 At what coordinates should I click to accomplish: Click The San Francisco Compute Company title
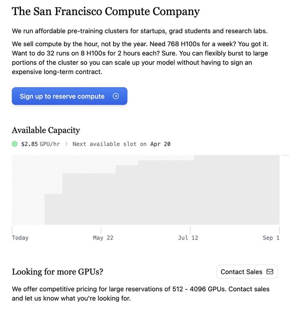point(106,12)
